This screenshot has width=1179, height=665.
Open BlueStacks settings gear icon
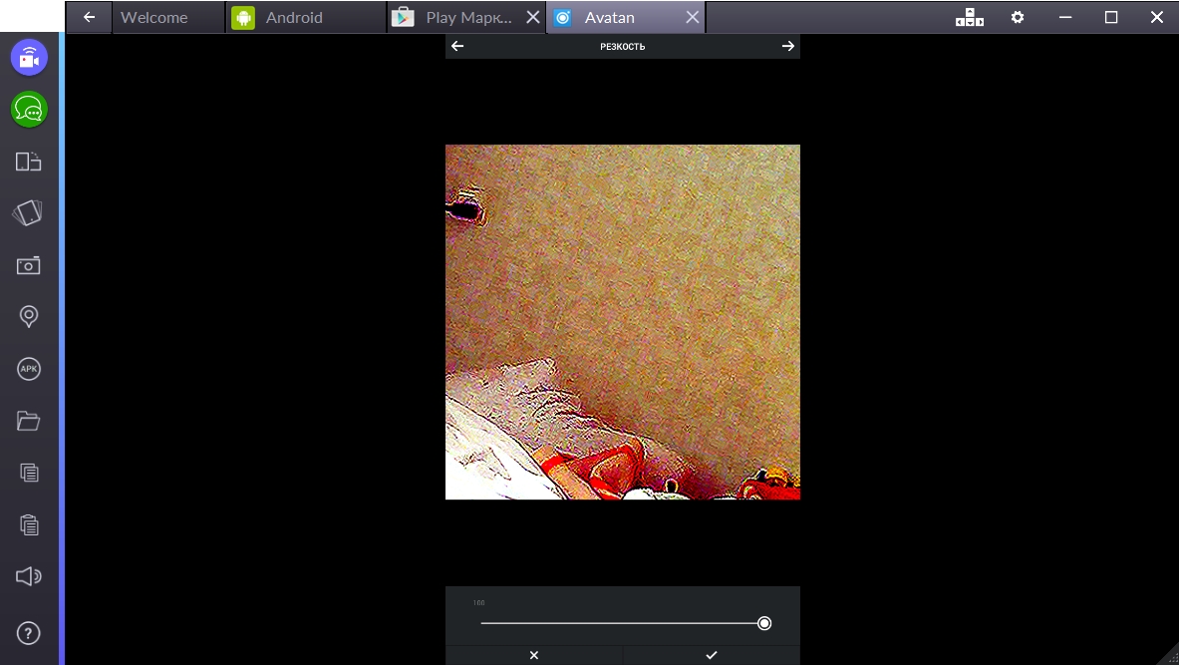point(1018,17)
